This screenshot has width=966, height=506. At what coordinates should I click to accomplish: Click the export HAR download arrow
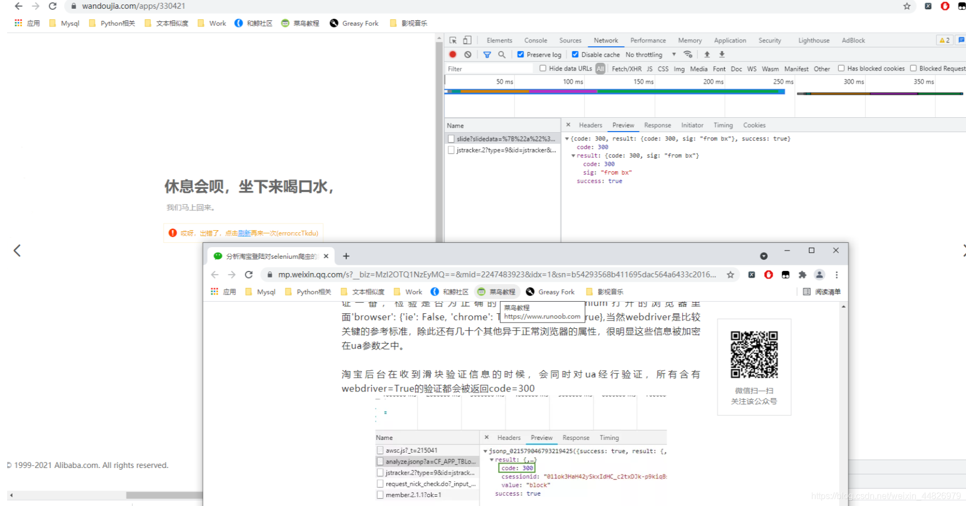[x=722, y=55]
